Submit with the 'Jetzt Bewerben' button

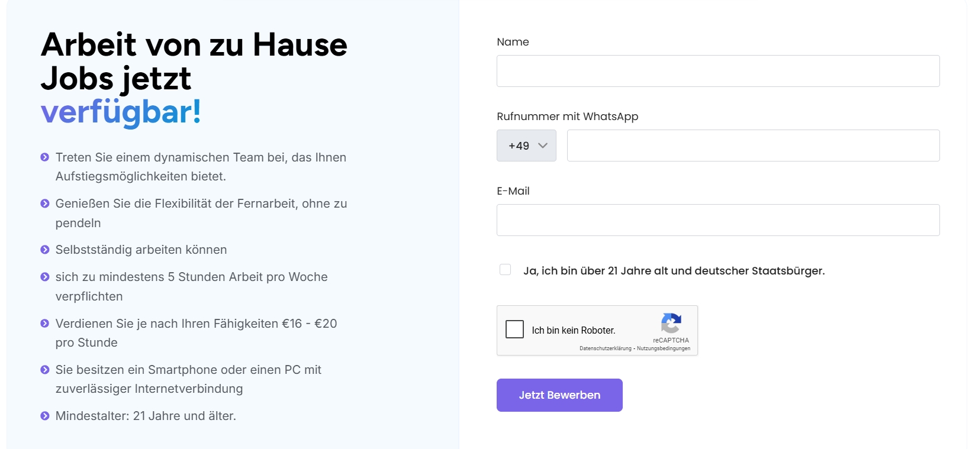pos(559,395)
